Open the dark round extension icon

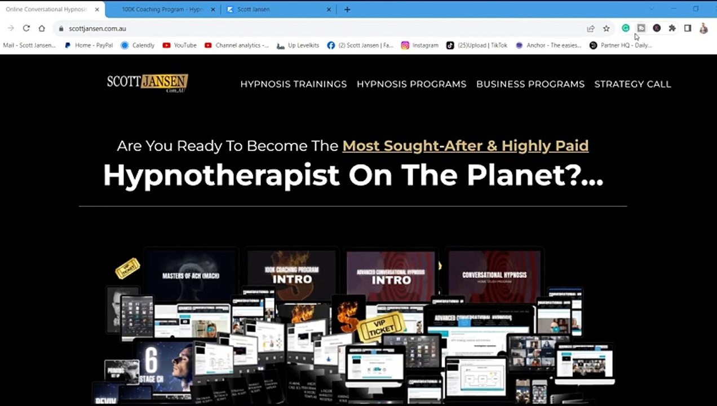pyautogui.click(x=657, y=28)
